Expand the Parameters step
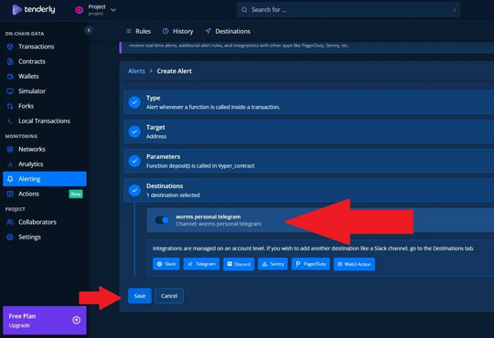Screen dimensions: 494x338 309,161
